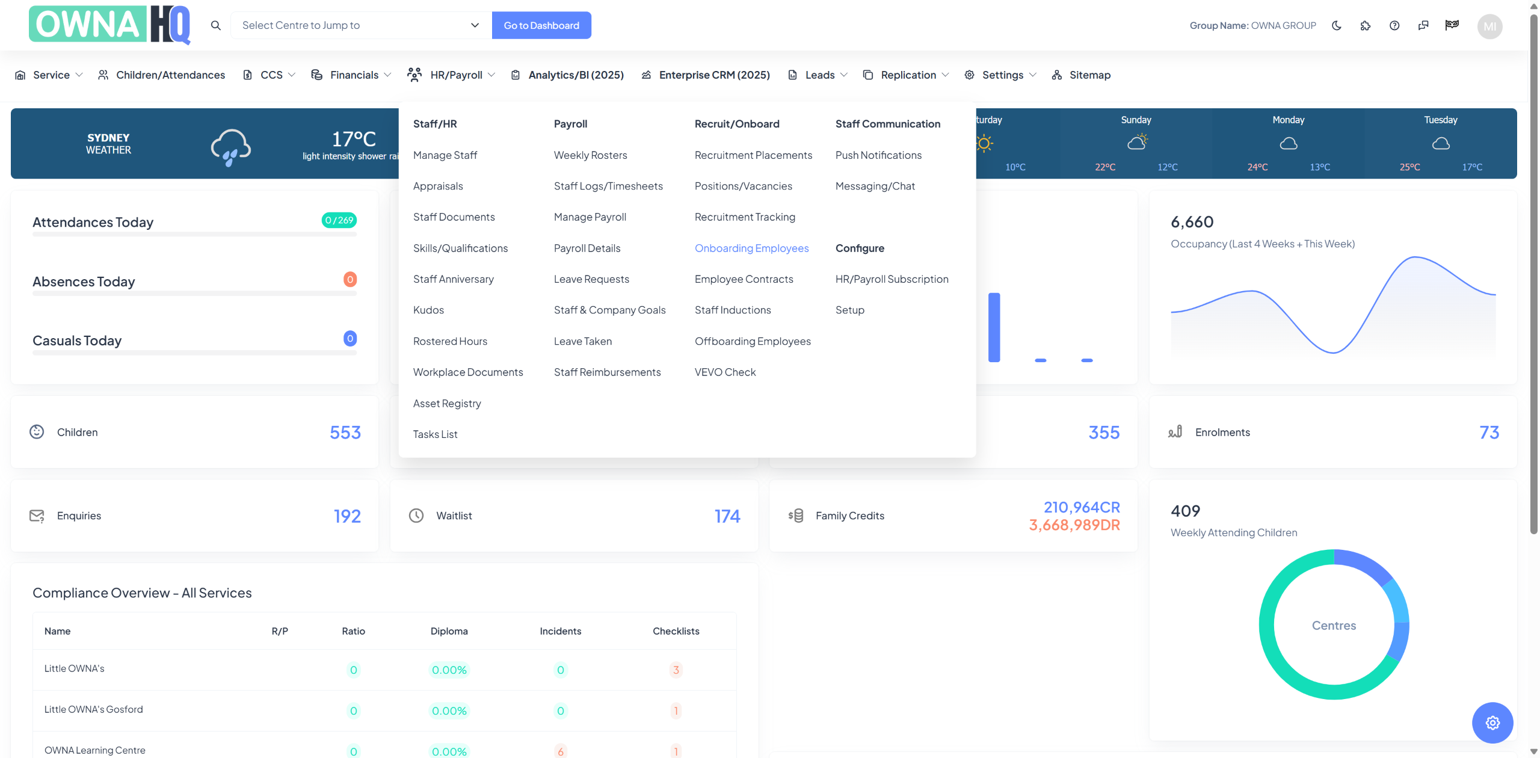Toggle dark mode moon icon
Screen dimensions: 1540x758
(x=1337, y=25)
